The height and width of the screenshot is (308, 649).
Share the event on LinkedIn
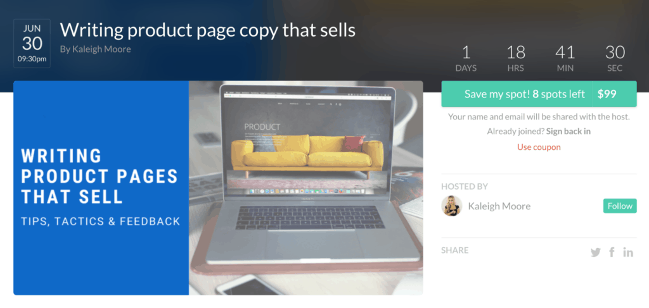pyautogui.click(x=628, y=252)
